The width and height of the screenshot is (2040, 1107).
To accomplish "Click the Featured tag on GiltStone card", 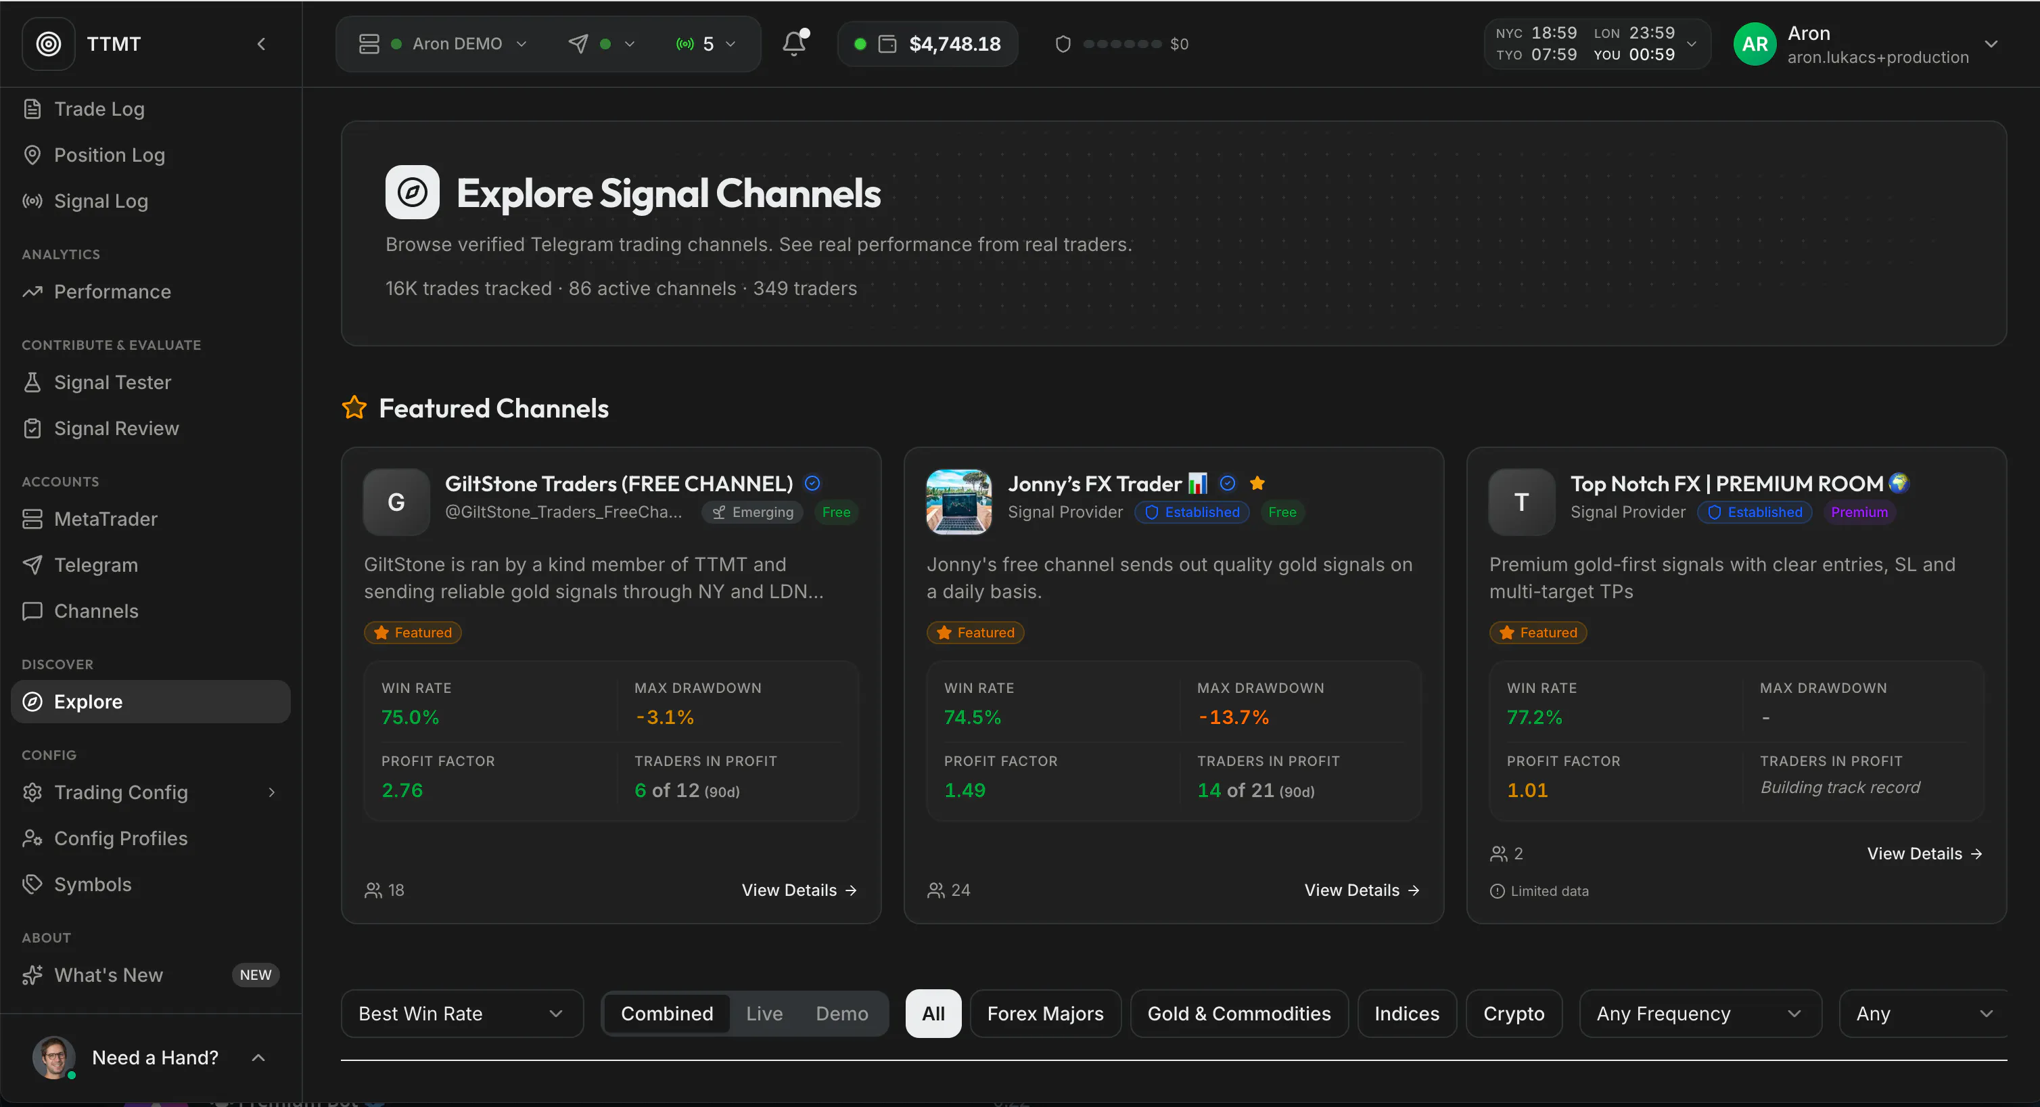I will coord(413,633).
